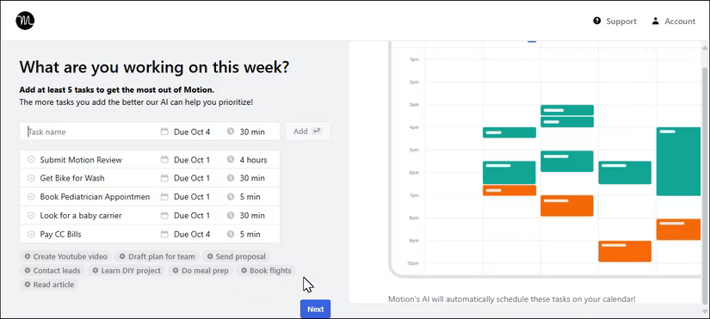Click plus icon on Book flights suggestion
The width and height of the screenshot is (710, 319).
244,271
